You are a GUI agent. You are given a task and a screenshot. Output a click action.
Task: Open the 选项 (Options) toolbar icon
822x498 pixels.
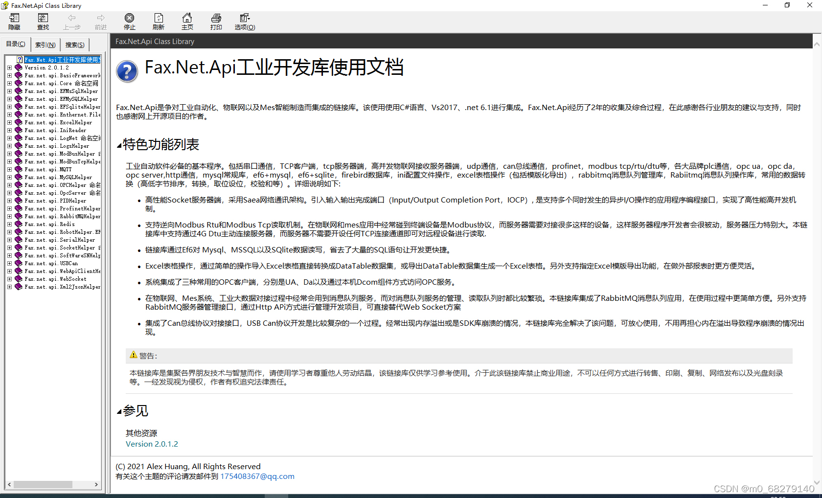pyautogui.click(x=245, y=22)
